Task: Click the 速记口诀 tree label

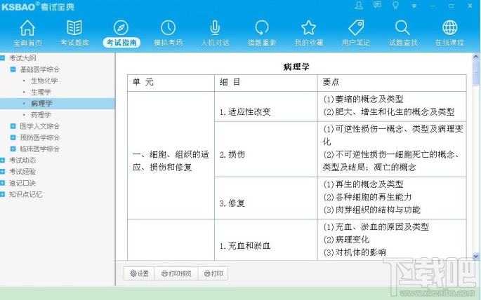Action: [22, 183]
